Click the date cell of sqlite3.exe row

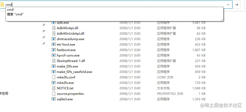(x=130, y=99)
